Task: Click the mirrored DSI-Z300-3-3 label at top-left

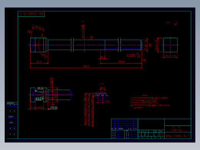Action: coord(32,13)
